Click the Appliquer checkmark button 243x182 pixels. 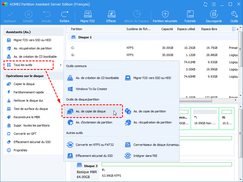tap(10, 17)
